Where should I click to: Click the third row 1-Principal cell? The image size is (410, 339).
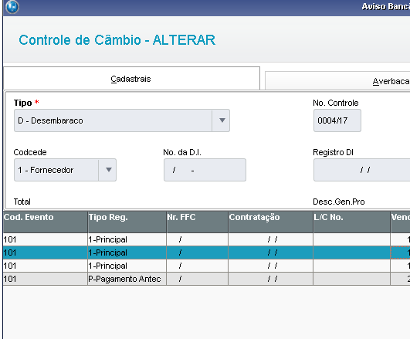point(127,266)
